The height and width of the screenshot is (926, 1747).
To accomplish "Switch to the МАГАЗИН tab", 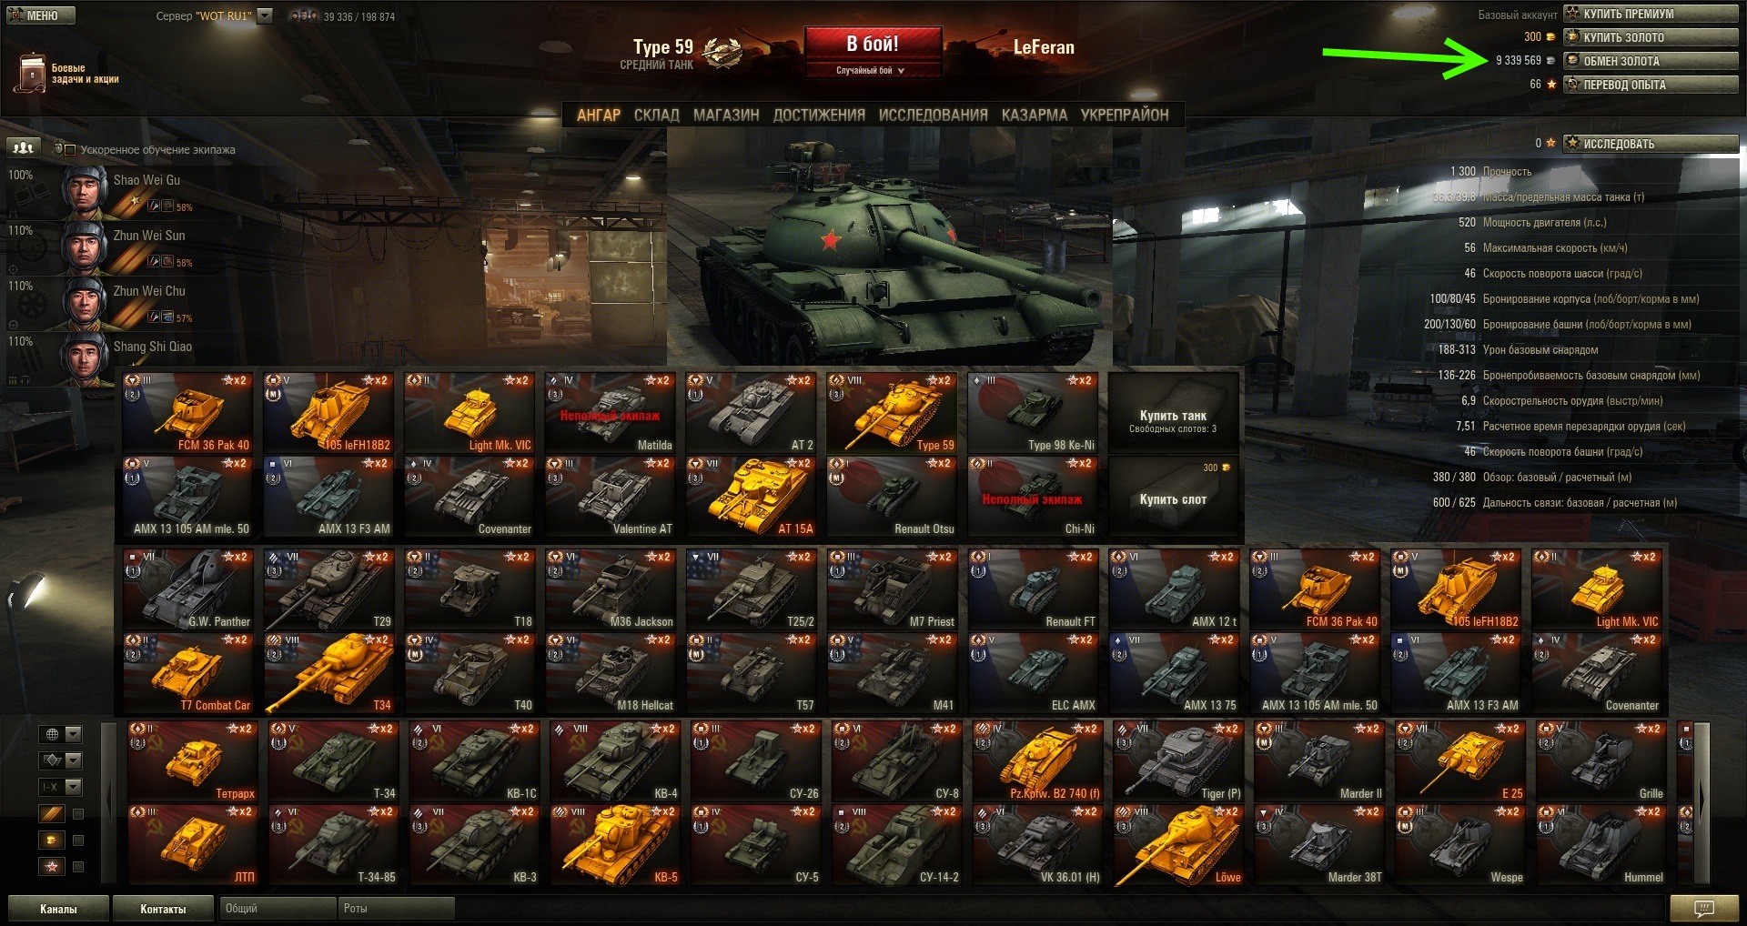I will pyautogui.click(x=726, y=115).
